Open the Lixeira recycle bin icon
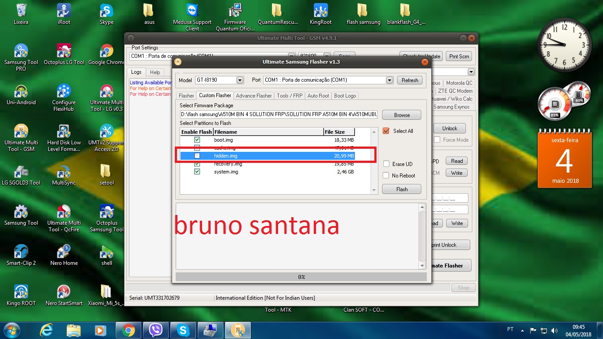 21,13
